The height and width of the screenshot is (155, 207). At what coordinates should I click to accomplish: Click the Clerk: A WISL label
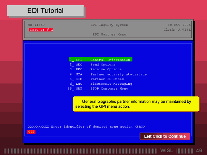tap(177, 30)
